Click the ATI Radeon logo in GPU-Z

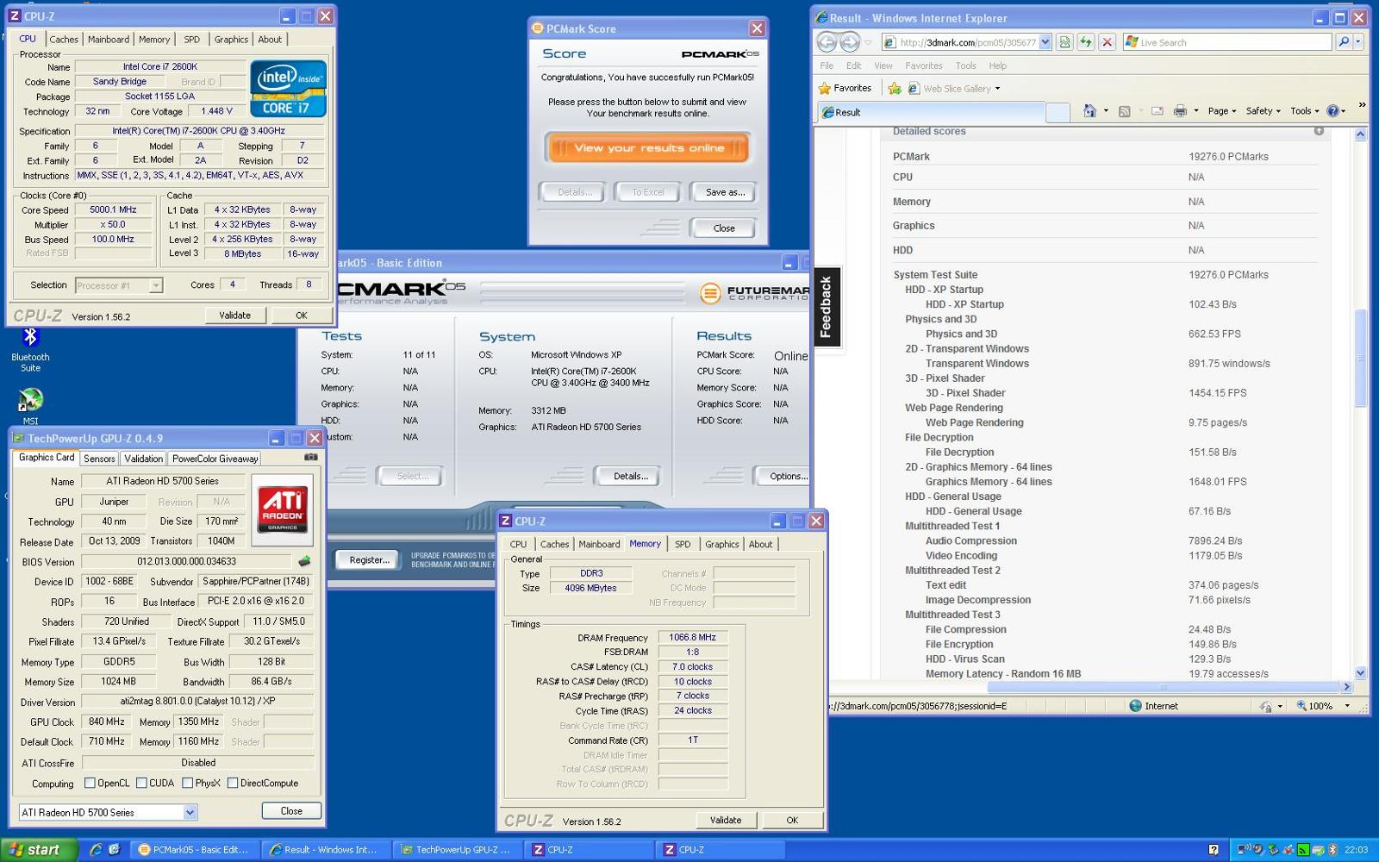pos(283,509)
